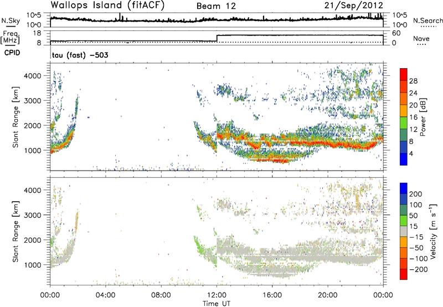Image resolution: width=443 pixels, height=307 pixels.
Task: Click "1000" range tick in the velocity panel
Action: (x=32, y=265)
